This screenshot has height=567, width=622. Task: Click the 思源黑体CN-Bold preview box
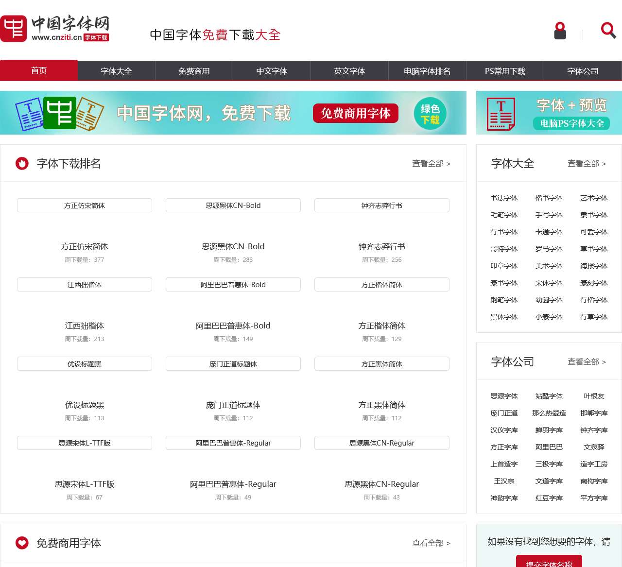pos(233,206)
